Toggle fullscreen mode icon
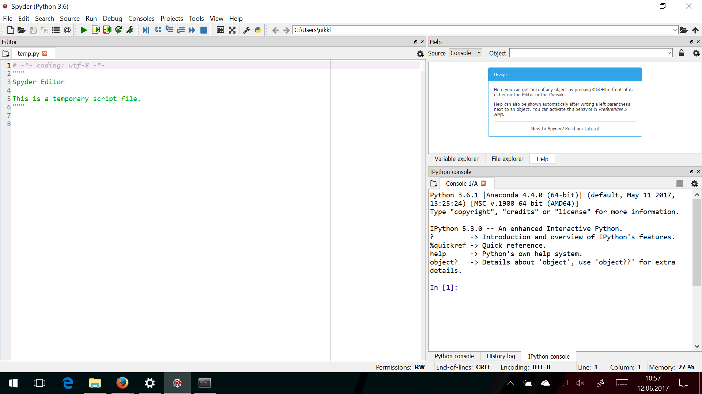The width and height of the screenshot is (702, 394). [232, 30]
